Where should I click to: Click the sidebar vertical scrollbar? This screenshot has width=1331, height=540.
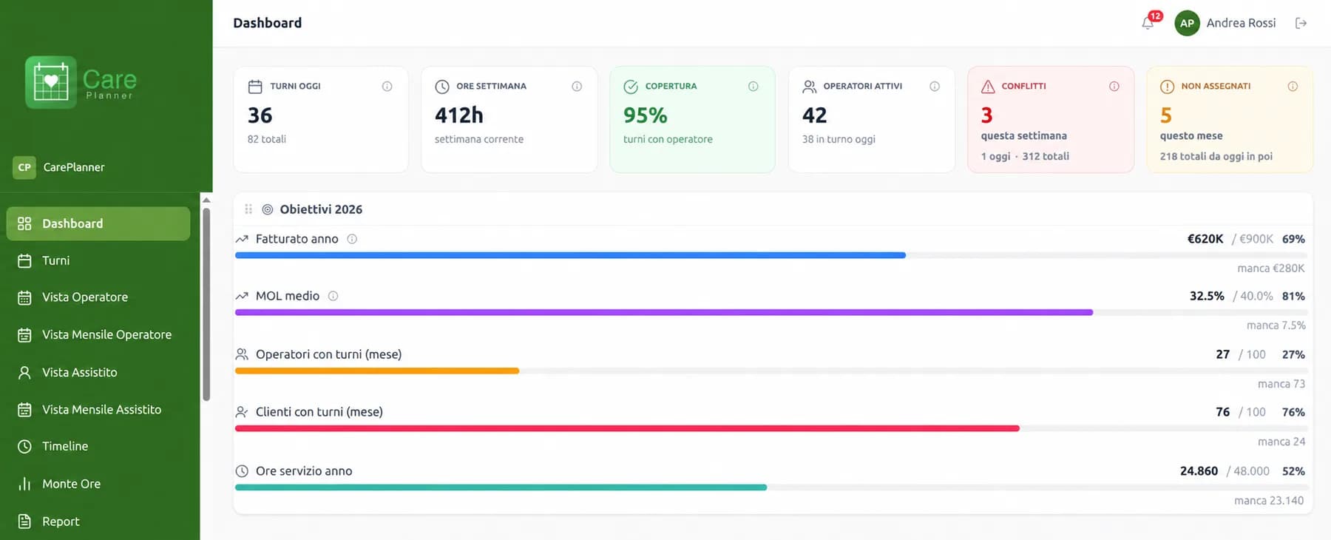tap(206, 303)
